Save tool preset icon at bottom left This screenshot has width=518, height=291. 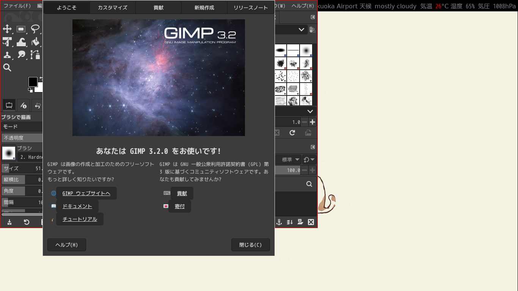pos(9,222)
